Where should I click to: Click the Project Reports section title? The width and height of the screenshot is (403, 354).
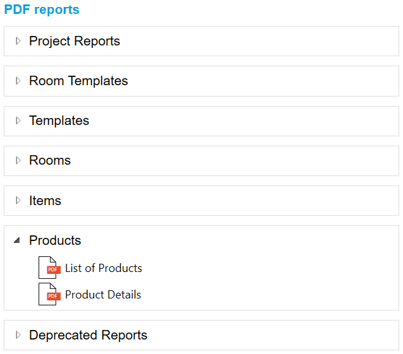(75, 41)
